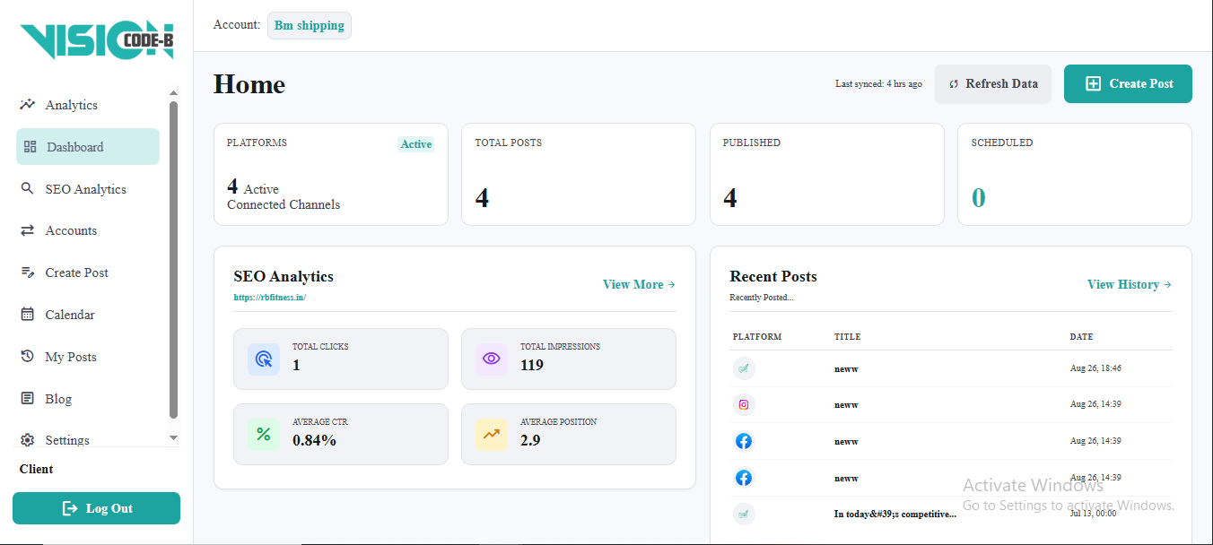Click the Jul 13, 00:00 date cell
Image resolution: width=1213 pixels, height=545 pixels.
coord(1094,514)
